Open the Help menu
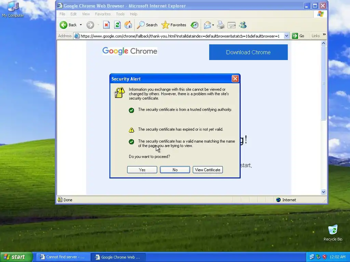 (134, 14)
